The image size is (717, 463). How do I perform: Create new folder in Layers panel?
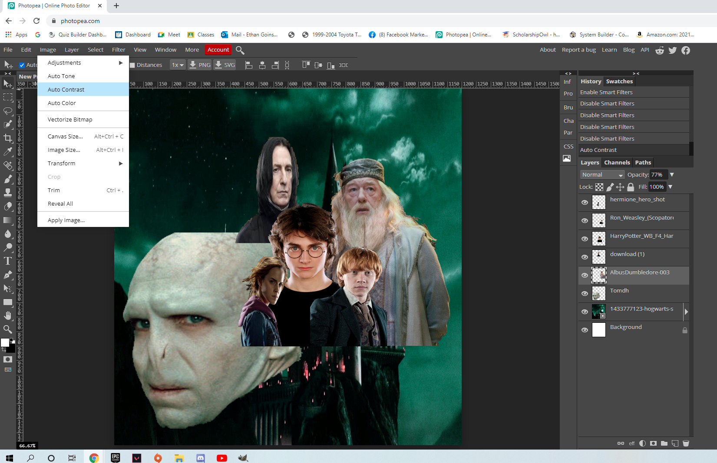pos(664,443)
